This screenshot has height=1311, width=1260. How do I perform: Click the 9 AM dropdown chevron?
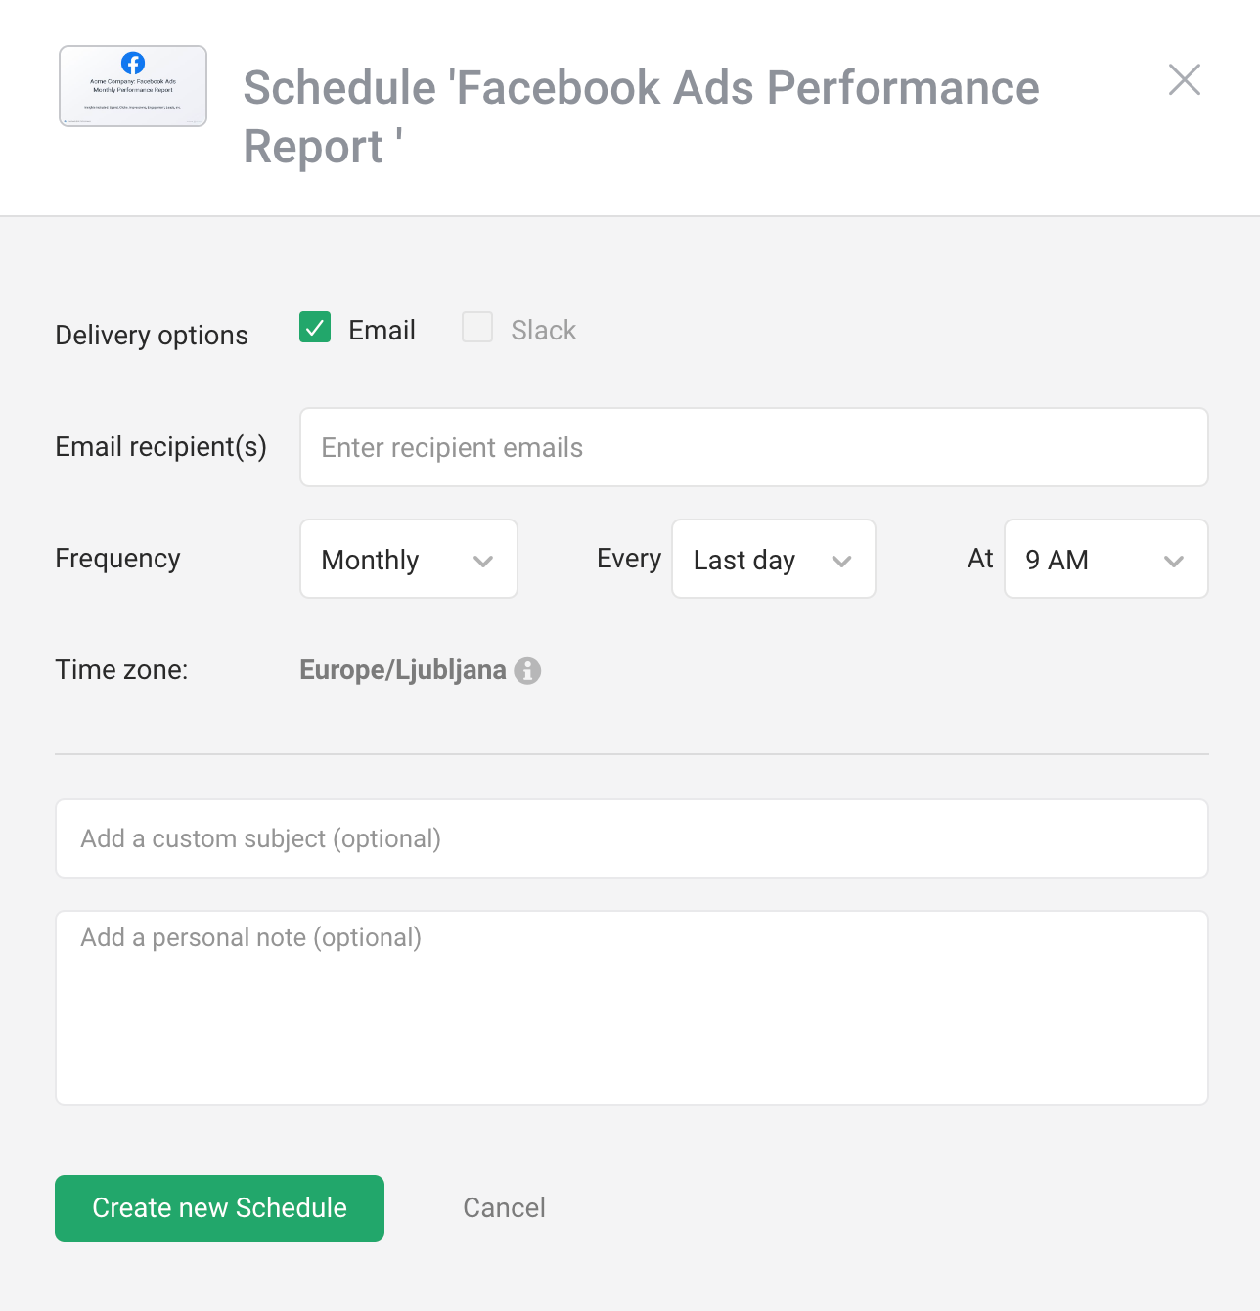(1174, 562)
